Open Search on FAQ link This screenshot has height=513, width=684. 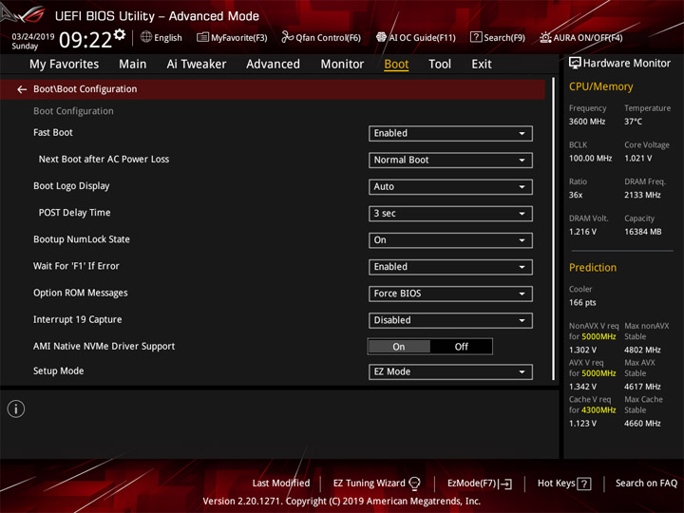click(646, 483)
